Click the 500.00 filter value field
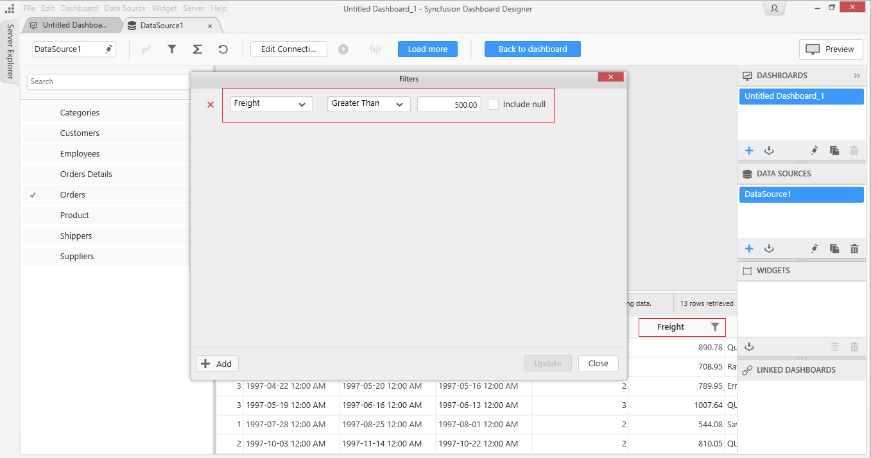 point(449,105)
